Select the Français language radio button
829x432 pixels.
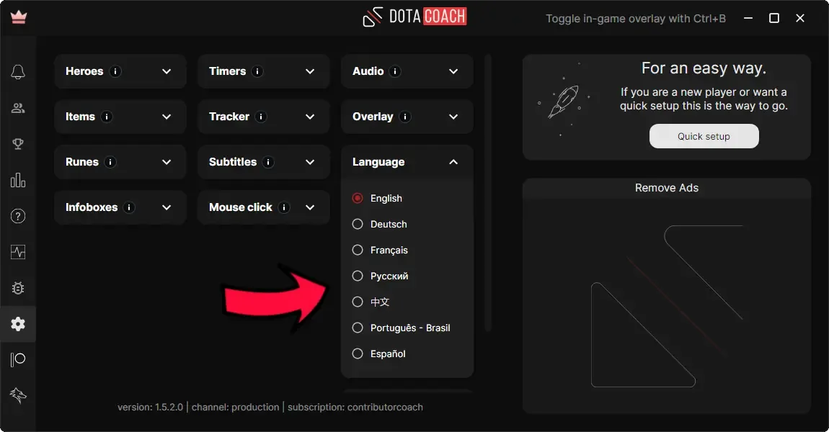coord(358,250)
